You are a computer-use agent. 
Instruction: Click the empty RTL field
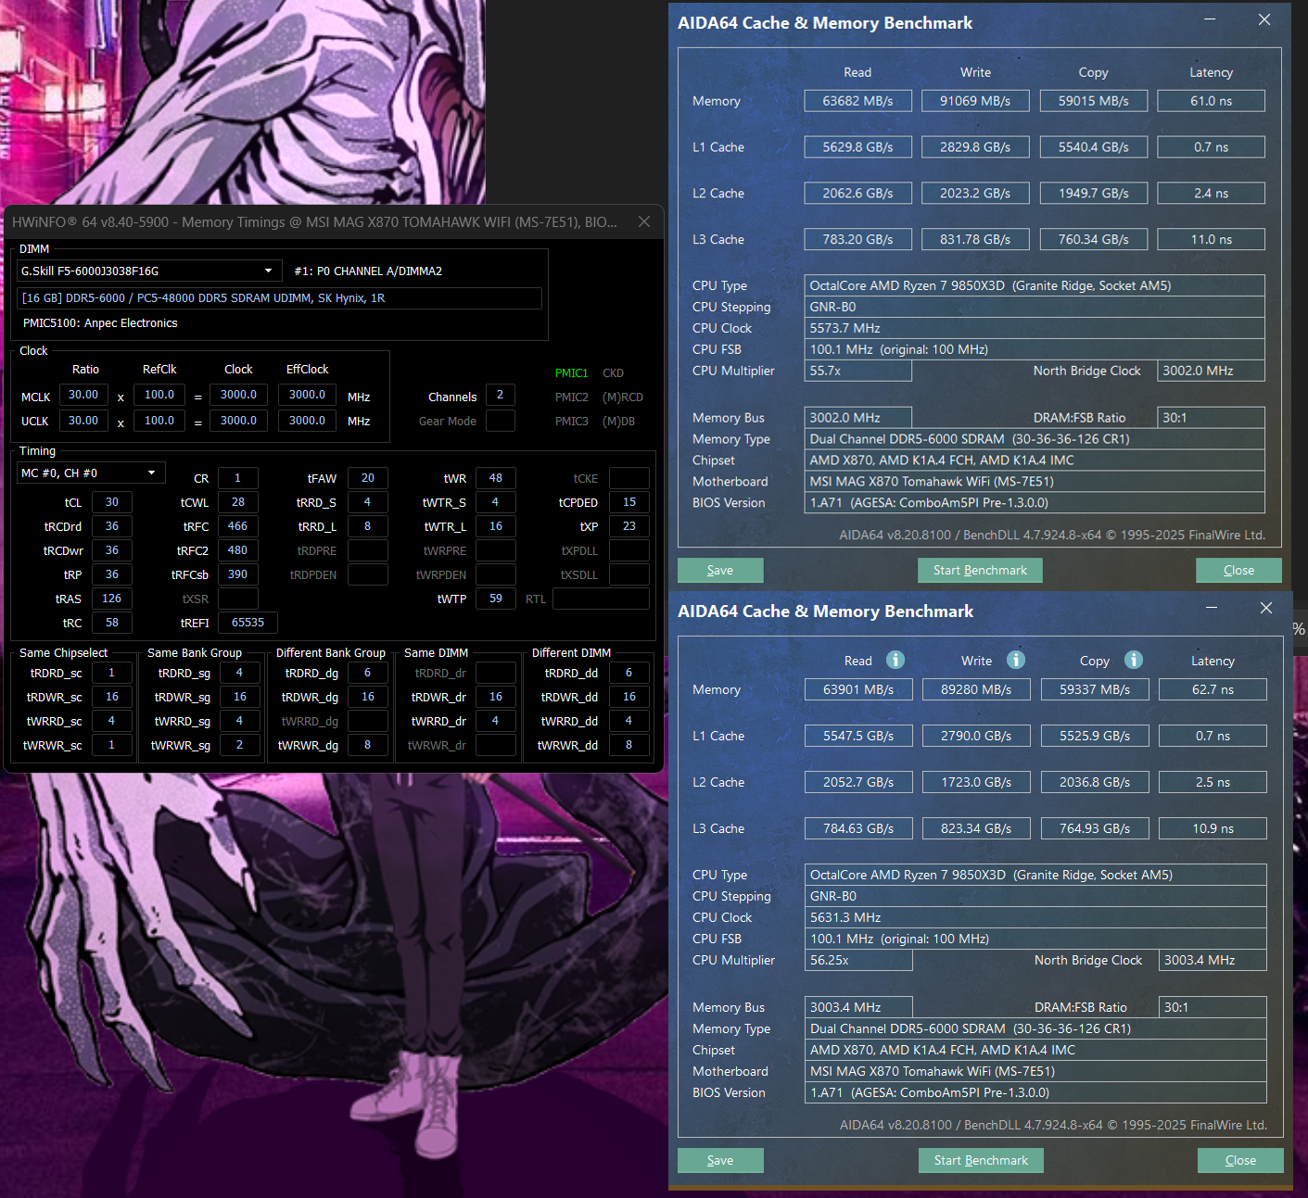(x=601, y=598)
